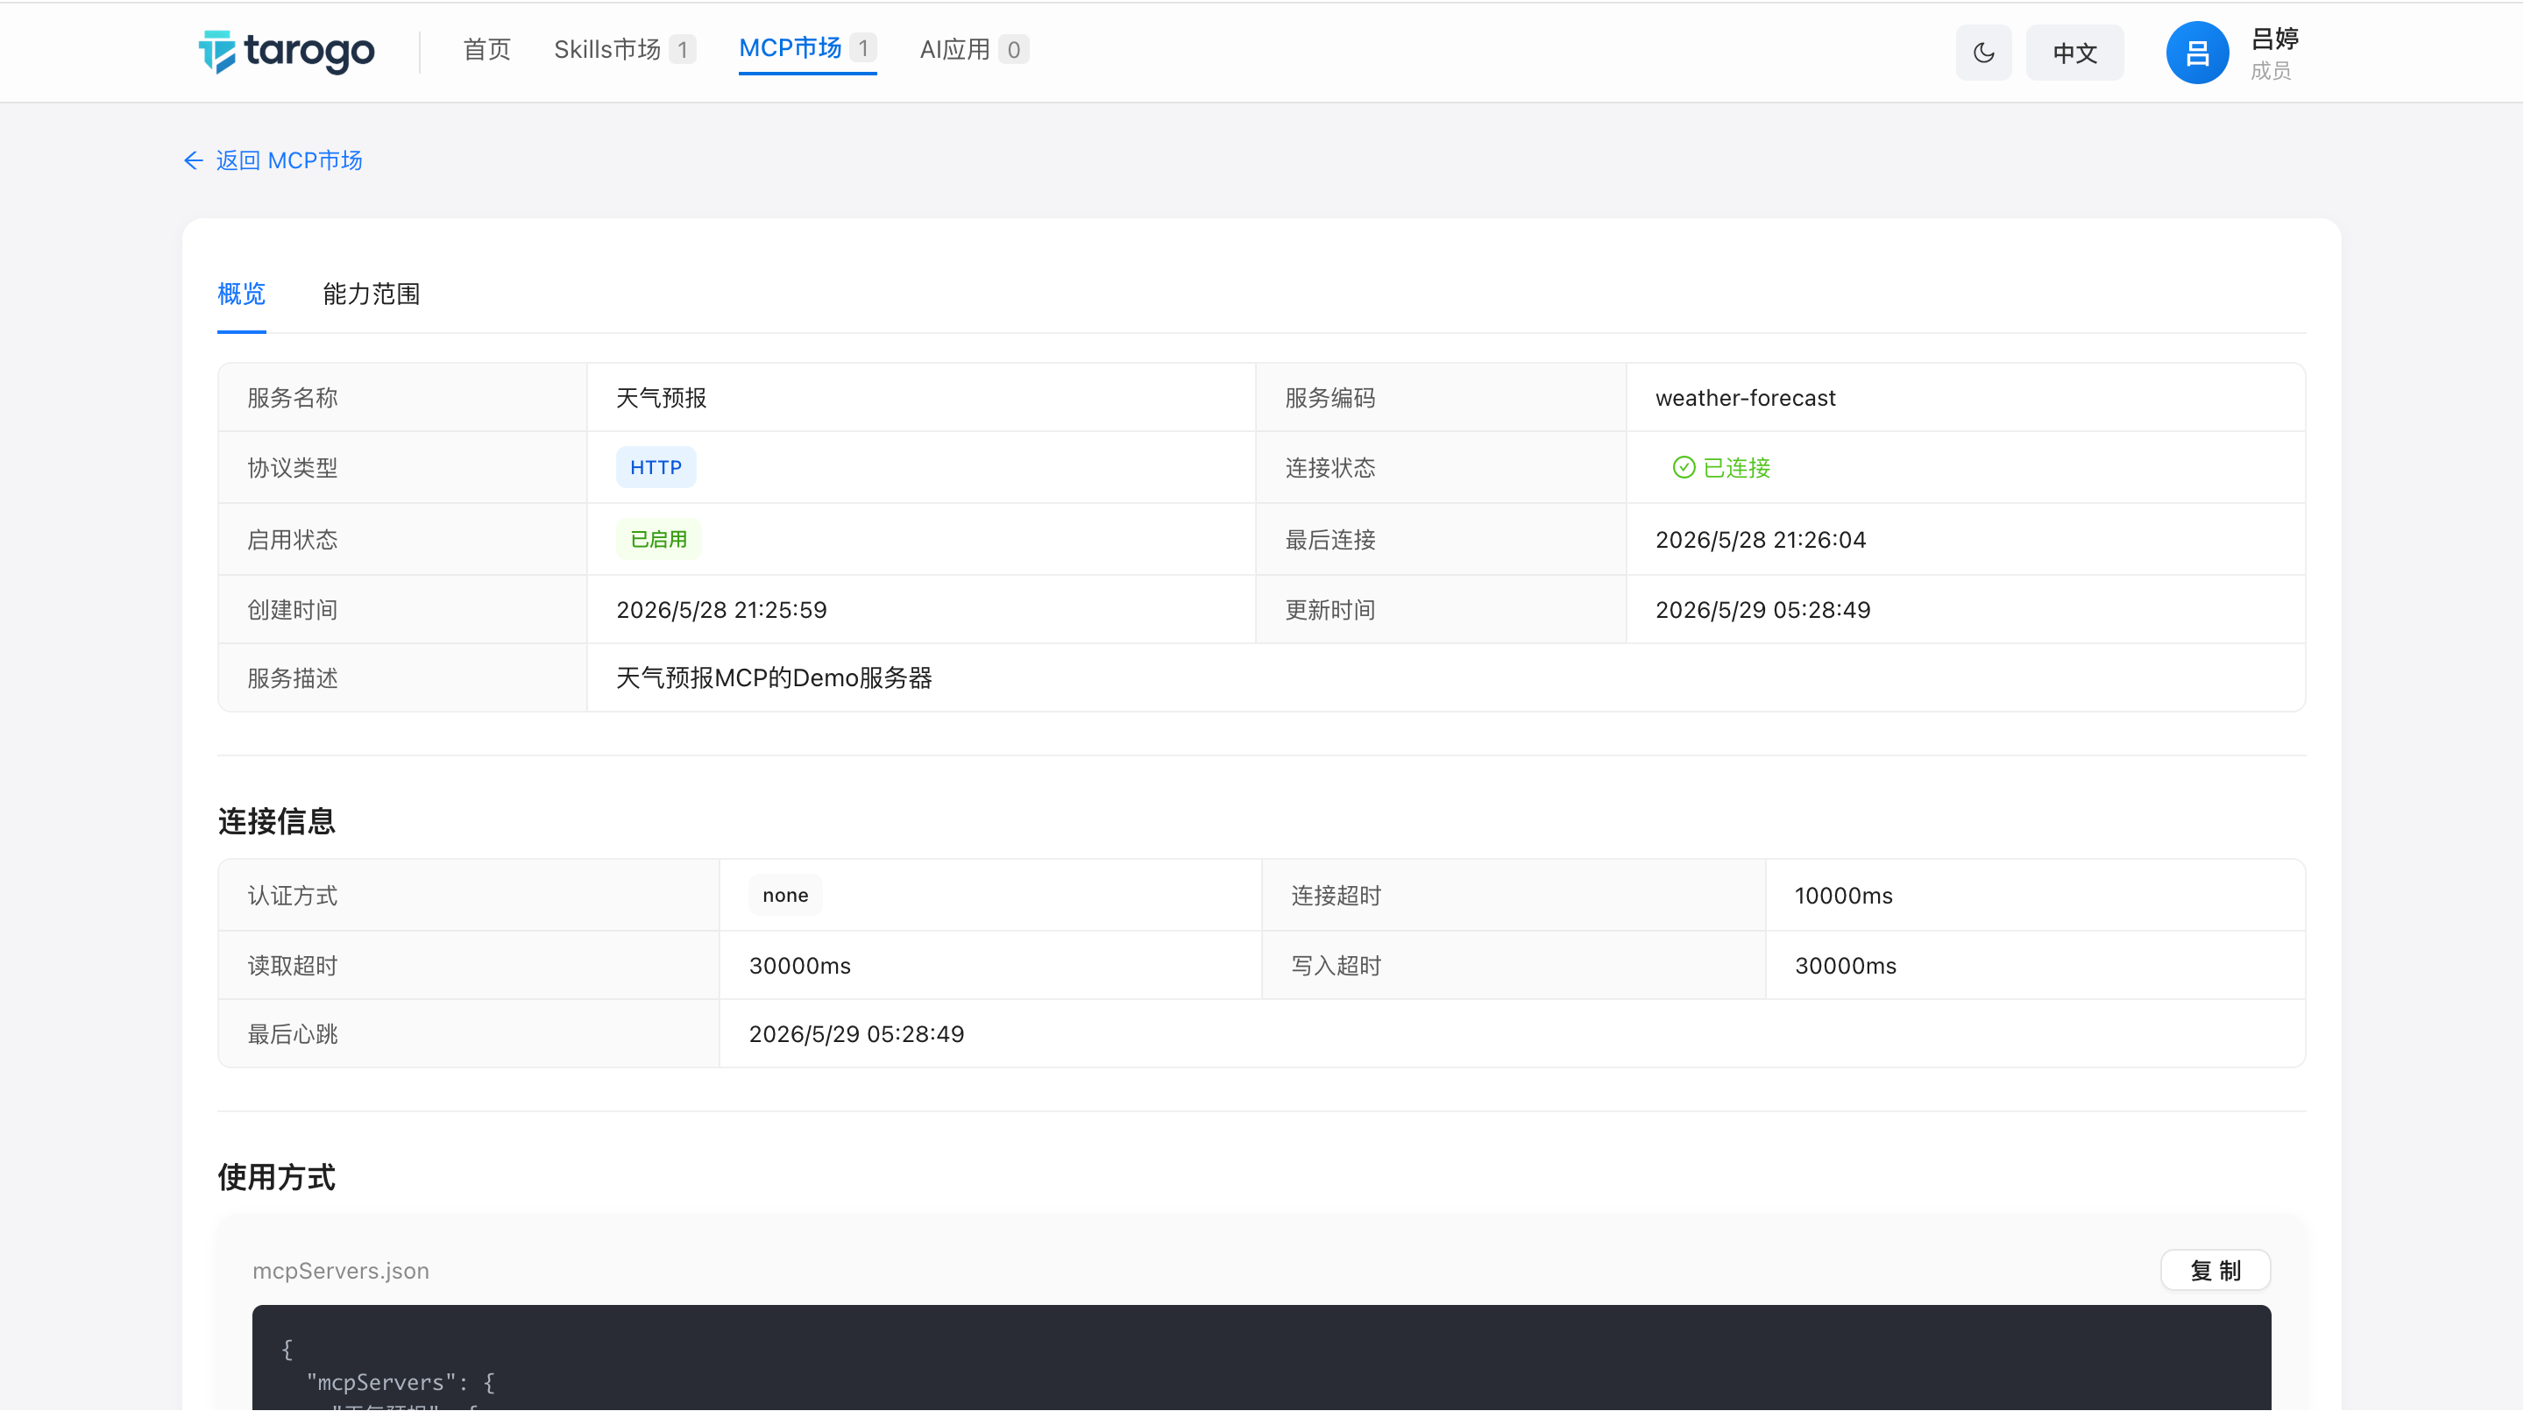Viewport: 2524px width, 1411px height.
Task: Click the HTTP protocol tag
Action: coord(656,467)
